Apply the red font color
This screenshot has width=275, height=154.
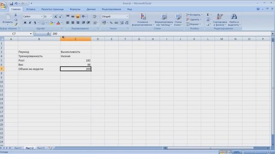[58, 23]
